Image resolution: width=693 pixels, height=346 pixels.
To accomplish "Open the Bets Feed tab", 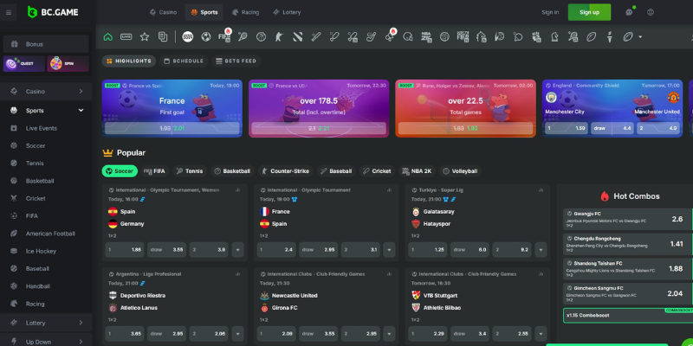I will tap(236, 61).
